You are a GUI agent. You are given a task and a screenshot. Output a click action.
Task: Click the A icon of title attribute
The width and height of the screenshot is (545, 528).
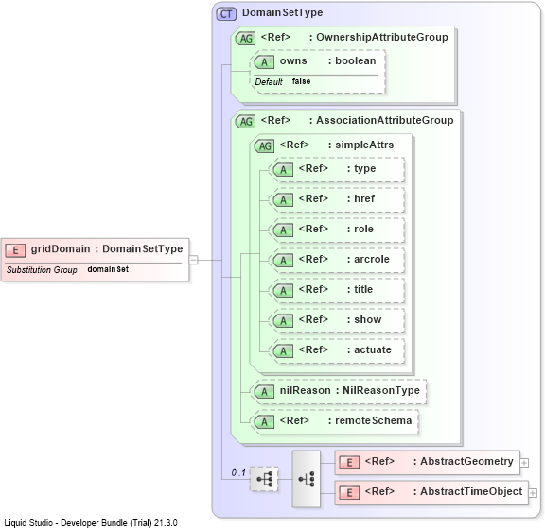tap(283, 290)
